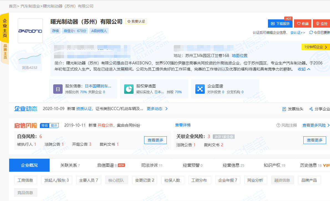Click the 涉及1家企业 grey badge
The height and width of the screenshot is (201, 330).
[224, 137]
